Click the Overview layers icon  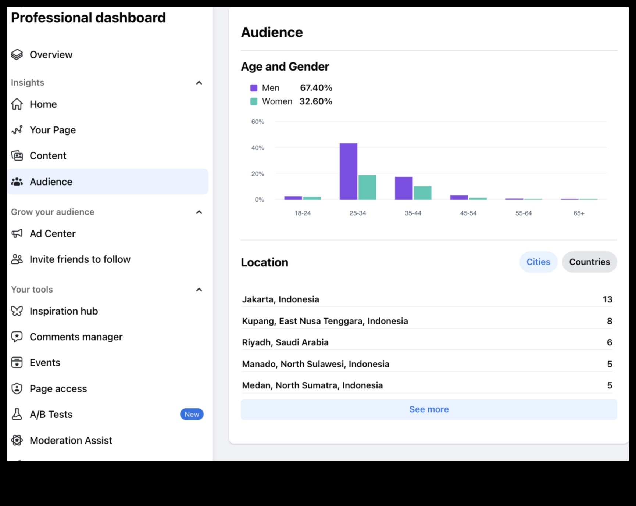click(17, 54)
